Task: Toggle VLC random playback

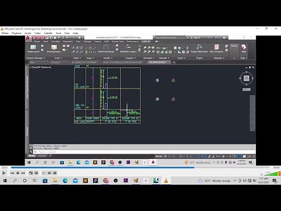Action: [55, 173]
